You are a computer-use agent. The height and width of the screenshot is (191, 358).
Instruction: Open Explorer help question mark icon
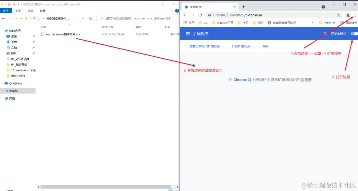click(x=177, y=11)
